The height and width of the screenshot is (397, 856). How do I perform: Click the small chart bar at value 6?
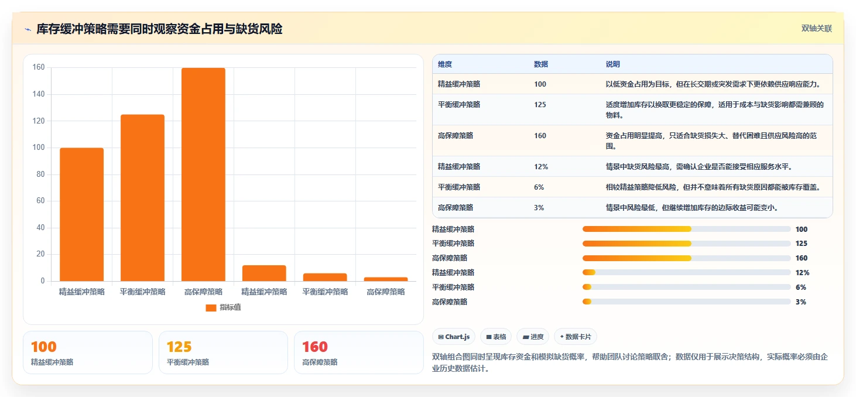(x=325, y=277)
